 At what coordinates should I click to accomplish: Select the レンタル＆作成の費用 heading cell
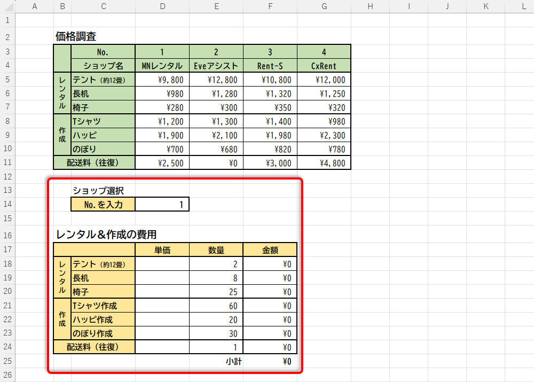(x=106, y=235)
